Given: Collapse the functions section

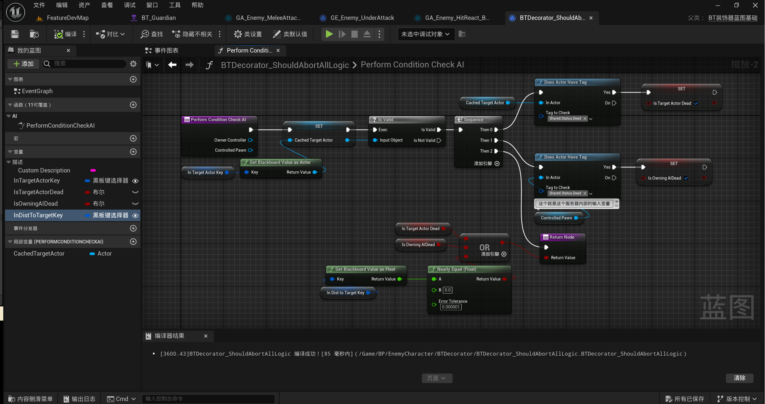Looking at the screenshot, I should pos(10,105).
